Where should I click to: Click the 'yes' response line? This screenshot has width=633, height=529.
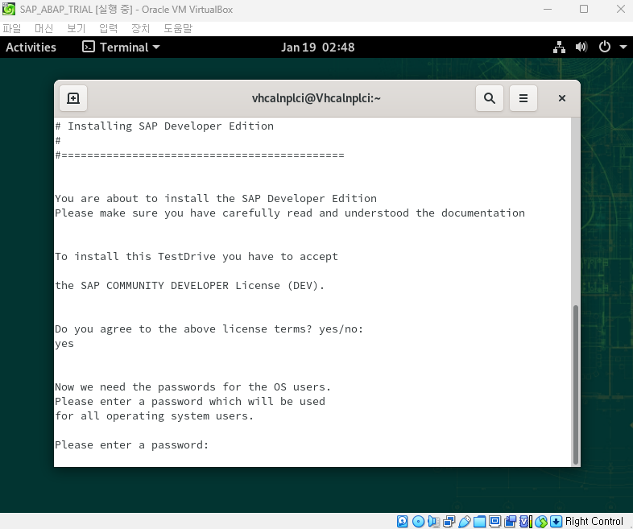pos(64,344)
